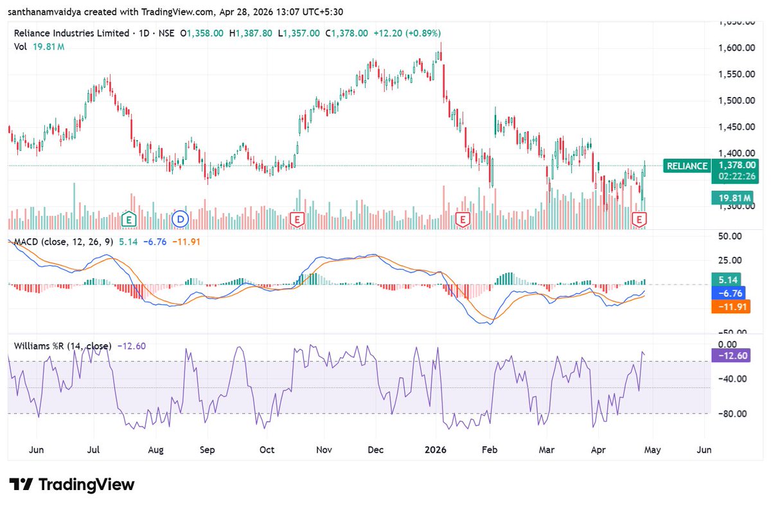771x508 pixels.
Task: Click the 1,500.00 price axis label
Action: pyautogui.click(x=736, y=100)
